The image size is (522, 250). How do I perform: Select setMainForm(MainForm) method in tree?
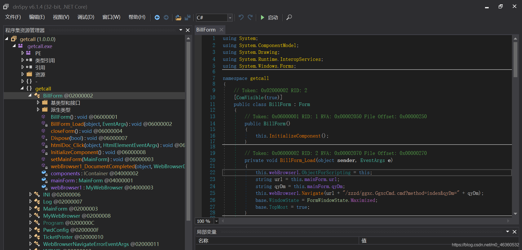click(x=102, y=159)
